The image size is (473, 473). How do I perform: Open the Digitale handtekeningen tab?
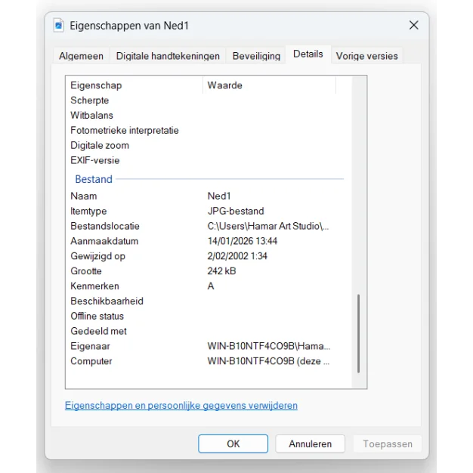coord(168,56)
